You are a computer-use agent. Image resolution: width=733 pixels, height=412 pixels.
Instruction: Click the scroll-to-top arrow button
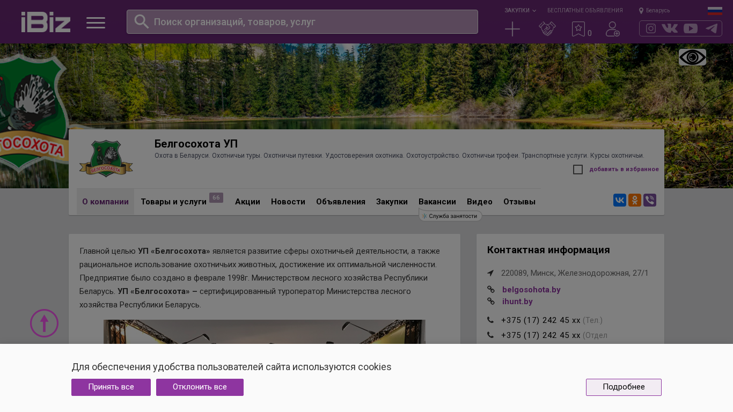coord(44,323)
